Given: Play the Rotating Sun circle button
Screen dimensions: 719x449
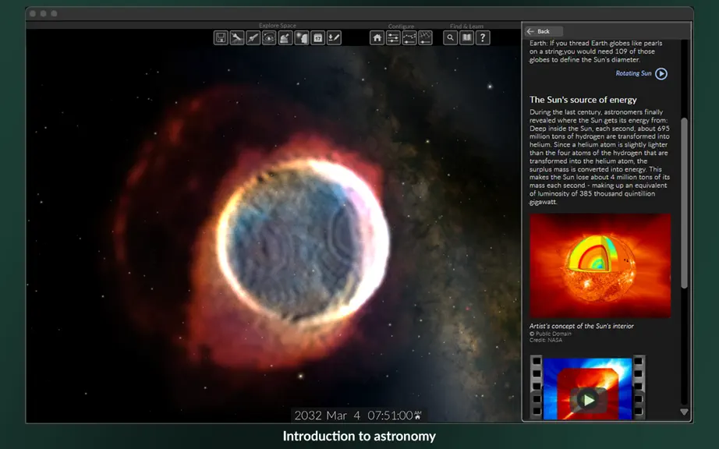Looking at the screenshot, I should click(661, 74).
